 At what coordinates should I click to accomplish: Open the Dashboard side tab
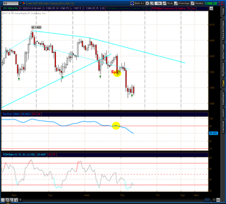[223, 99]
